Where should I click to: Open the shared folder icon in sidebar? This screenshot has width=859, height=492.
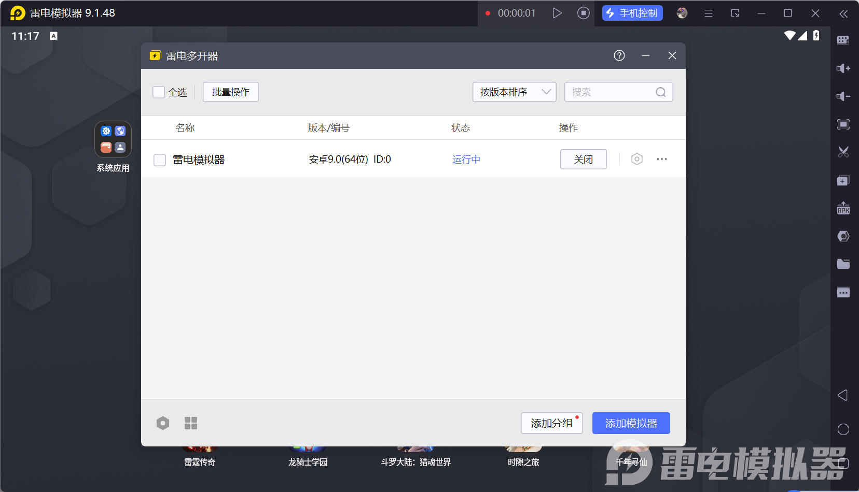click(x=843, y=264)
